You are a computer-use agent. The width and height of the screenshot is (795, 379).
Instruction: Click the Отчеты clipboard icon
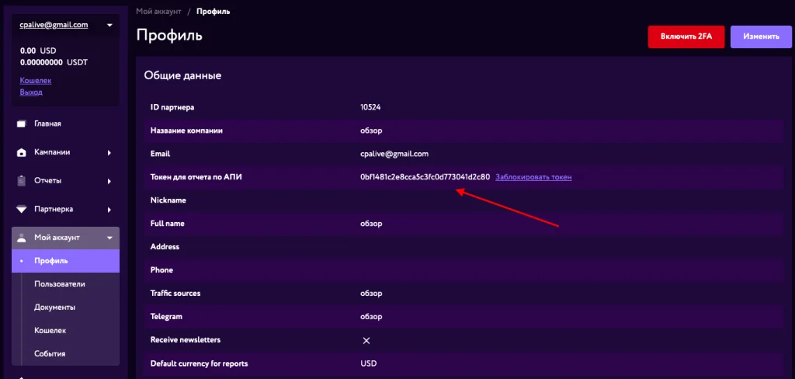click(x=21, y=181)
